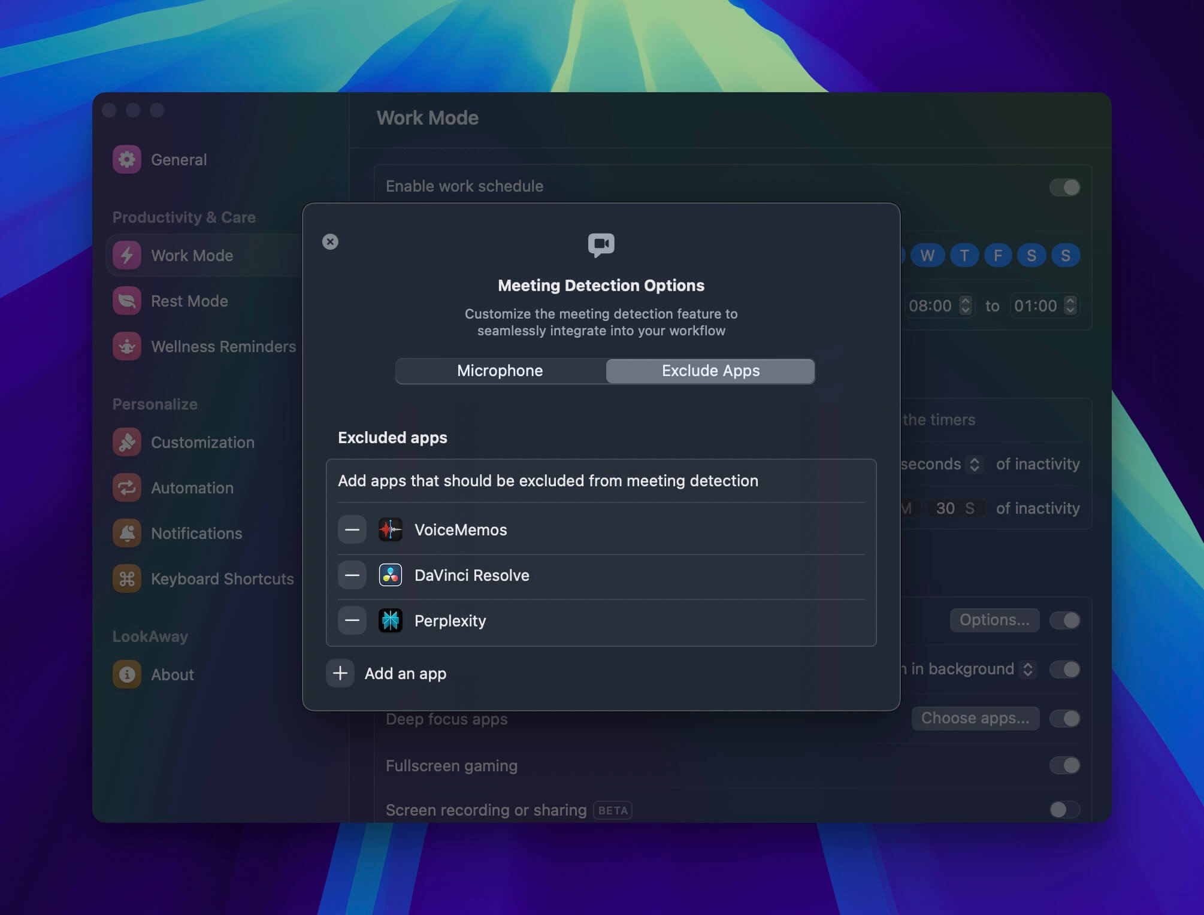This screenshot has width=1204, height=915.
Task: Open Automation settings
Action: 192,487
